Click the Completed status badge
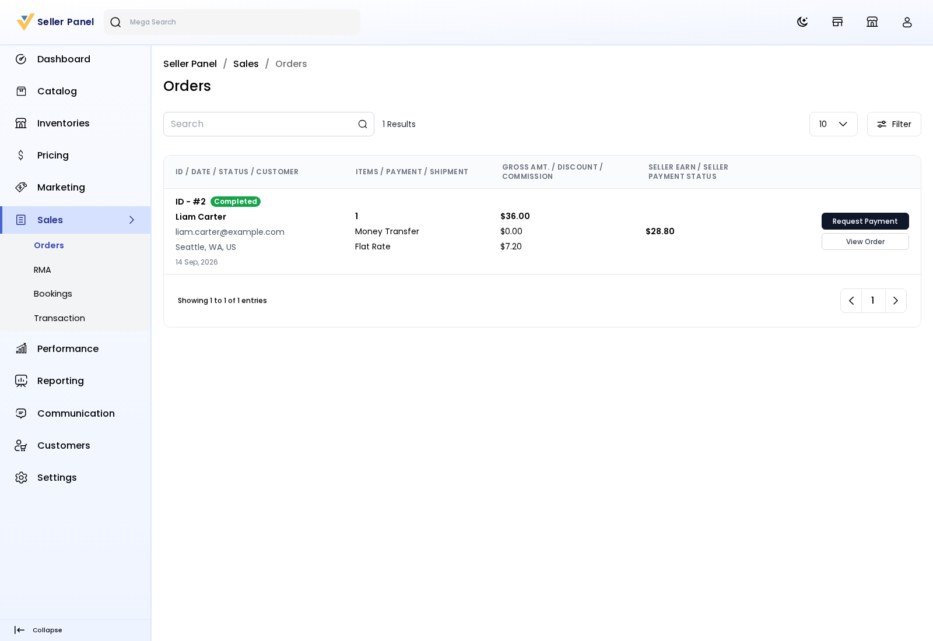Viewport: 933px width, 641px height. pos(236,202)
